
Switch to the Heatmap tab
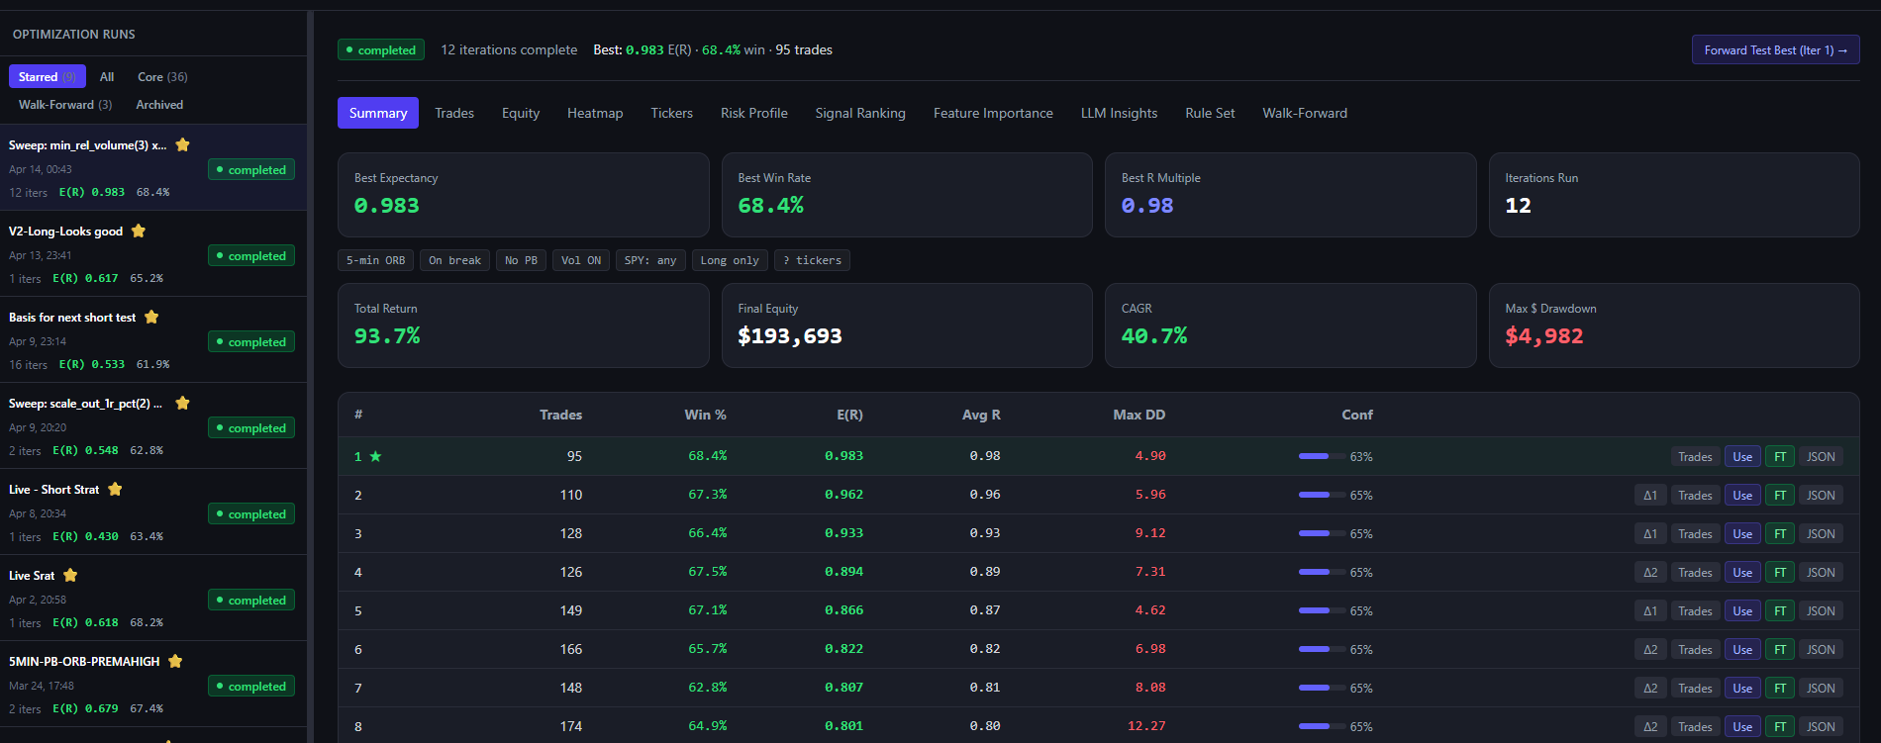[x=595, y=113]
